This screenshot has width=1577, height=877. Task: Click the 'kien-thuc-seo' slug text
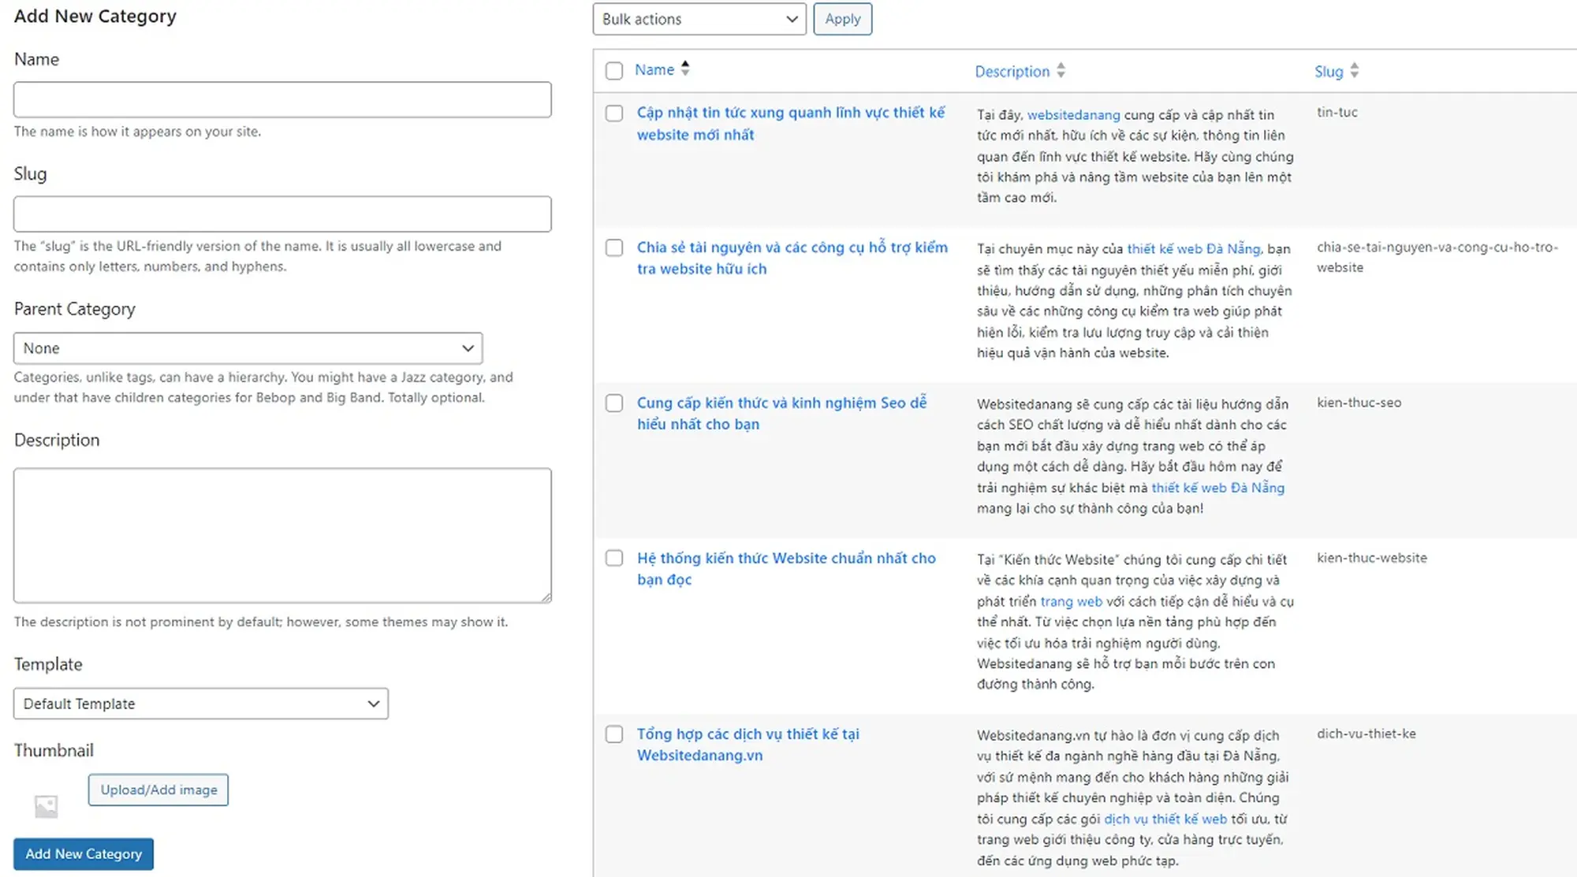click(x=1359, y=403)
